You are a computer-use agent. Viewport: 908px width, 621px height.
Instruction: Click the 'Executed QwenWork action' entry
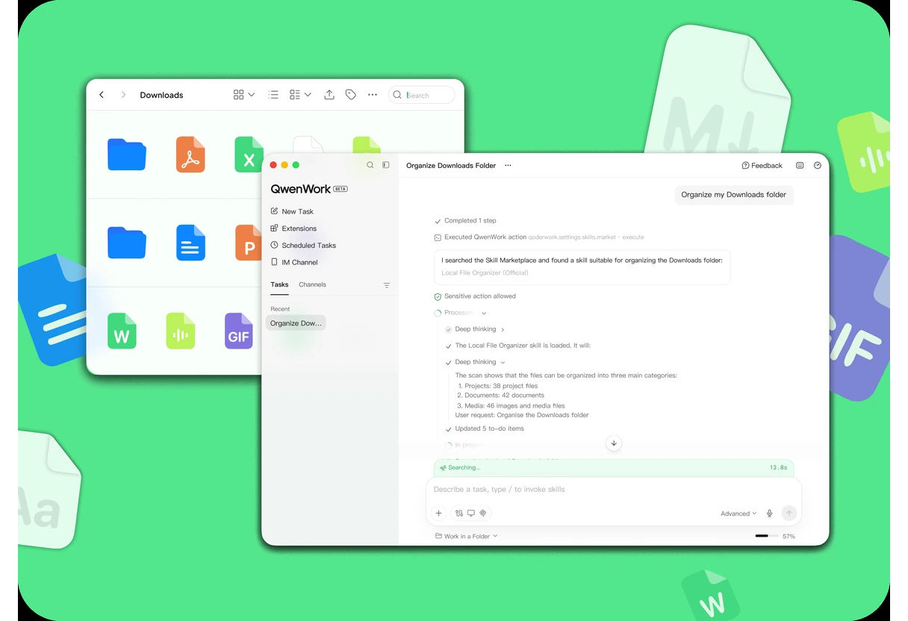[538, 237]
